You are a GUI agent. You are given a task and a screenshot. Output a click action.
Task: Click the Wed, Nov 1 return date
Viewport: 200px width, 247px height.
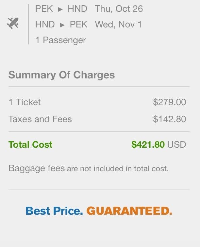point(118,25)
